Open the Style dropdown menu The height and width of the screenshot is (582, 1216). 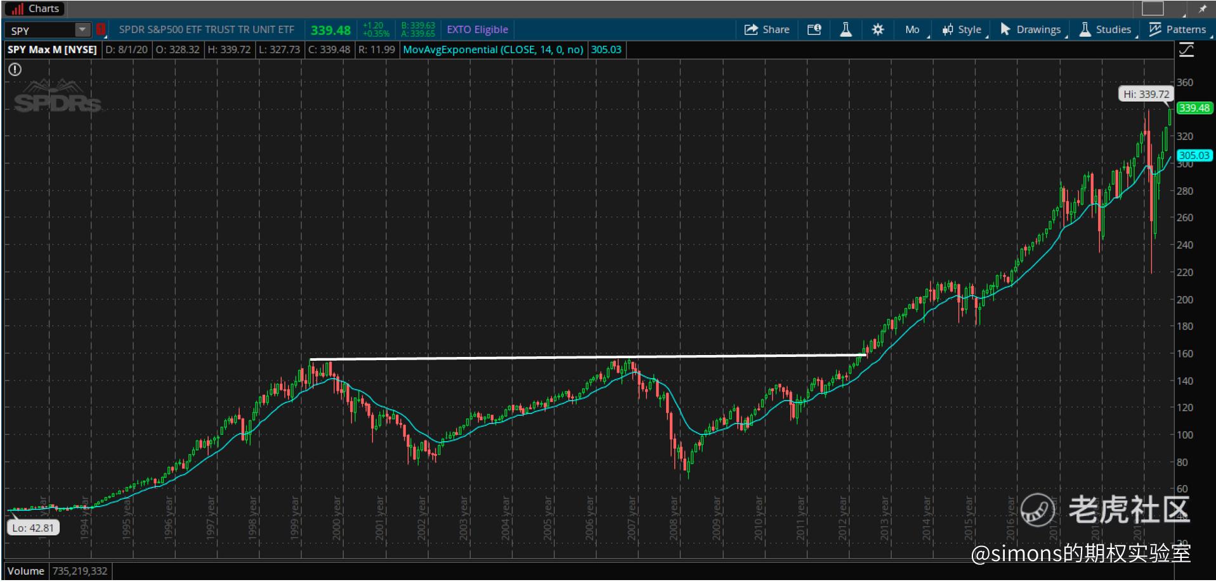[962, 29]
